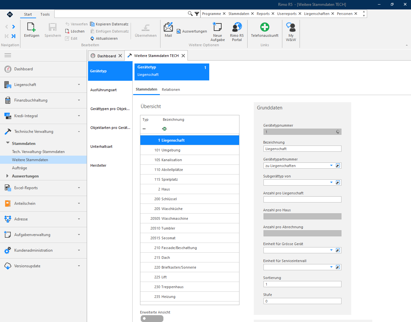Toggle the hamburger sidebar menu

[x=8, y=55]
